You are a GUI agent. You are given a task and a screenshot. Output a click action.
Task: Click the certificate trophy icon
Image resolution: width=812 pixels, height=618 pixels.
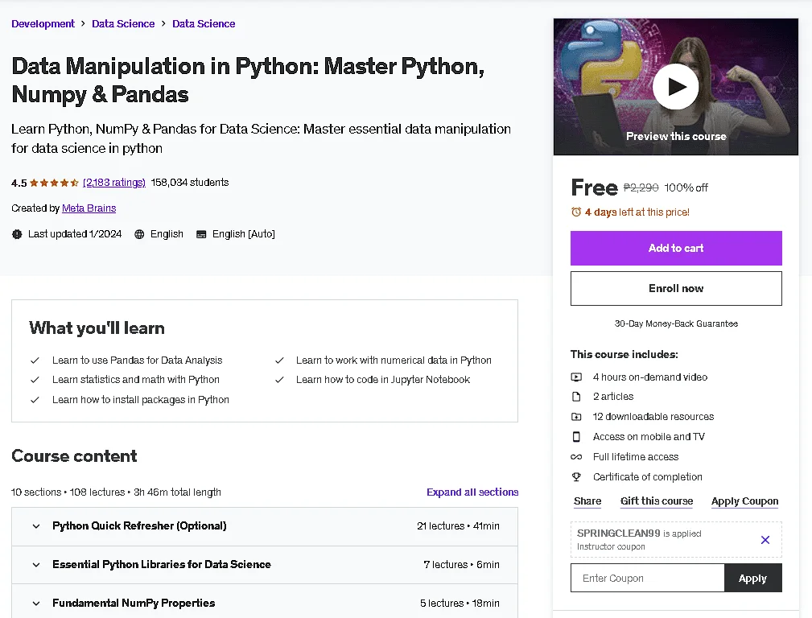576,477
